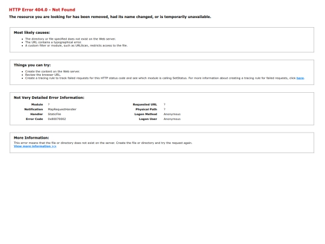Click 'More Information:' heading
The width and height of the screenshot is (325, 244).
tap(31, 138)
